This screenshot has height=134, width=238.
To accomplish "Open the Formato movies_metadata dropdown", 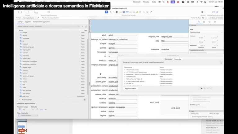I will (29, 18).
